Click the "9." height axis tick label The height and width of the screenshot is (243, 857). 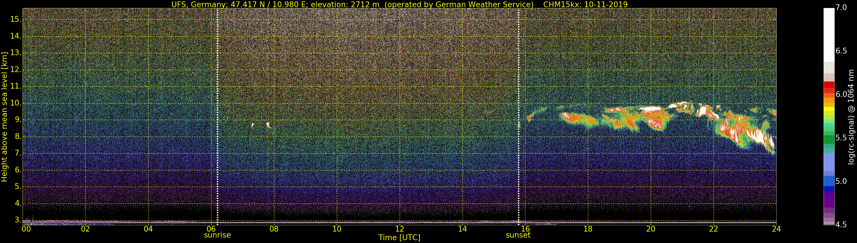[18, 120]
